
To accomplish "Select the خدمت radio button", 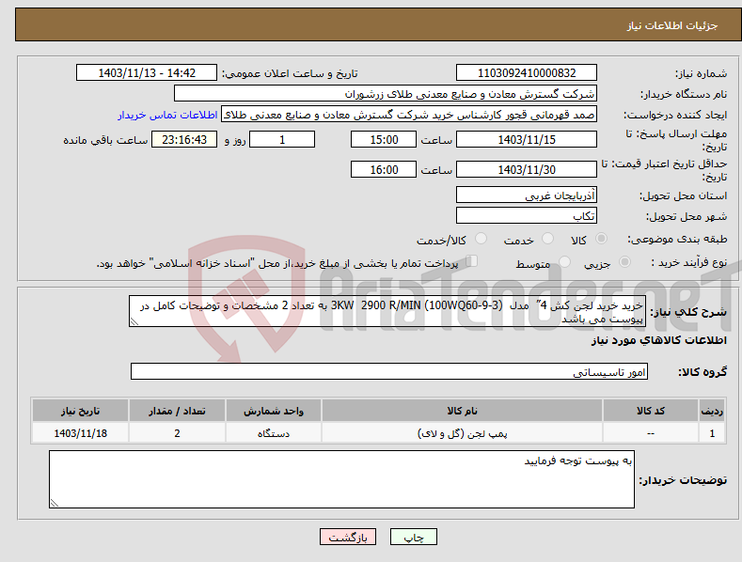I will pyautogui.click(x=547, y=239).
